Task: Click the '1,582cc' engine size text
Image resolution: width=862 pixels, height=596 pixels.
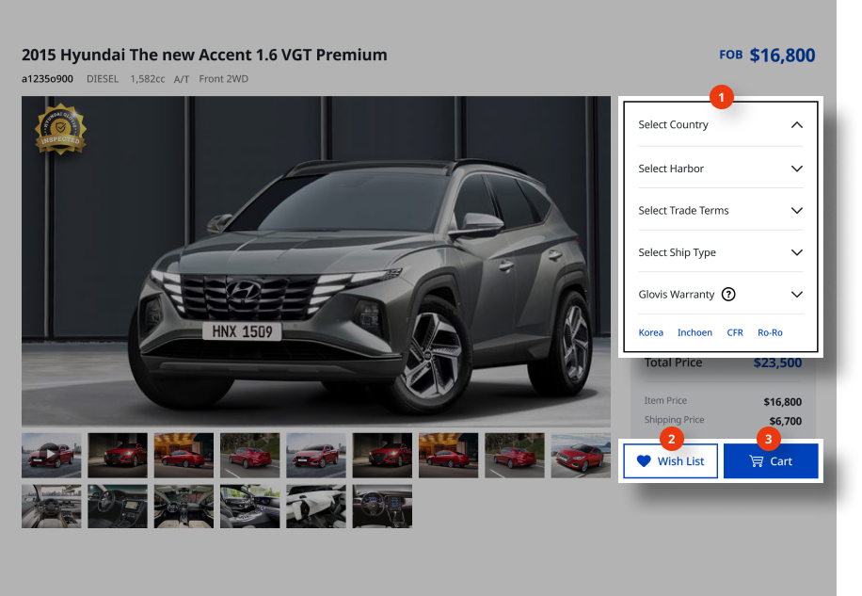Action: 148,79
